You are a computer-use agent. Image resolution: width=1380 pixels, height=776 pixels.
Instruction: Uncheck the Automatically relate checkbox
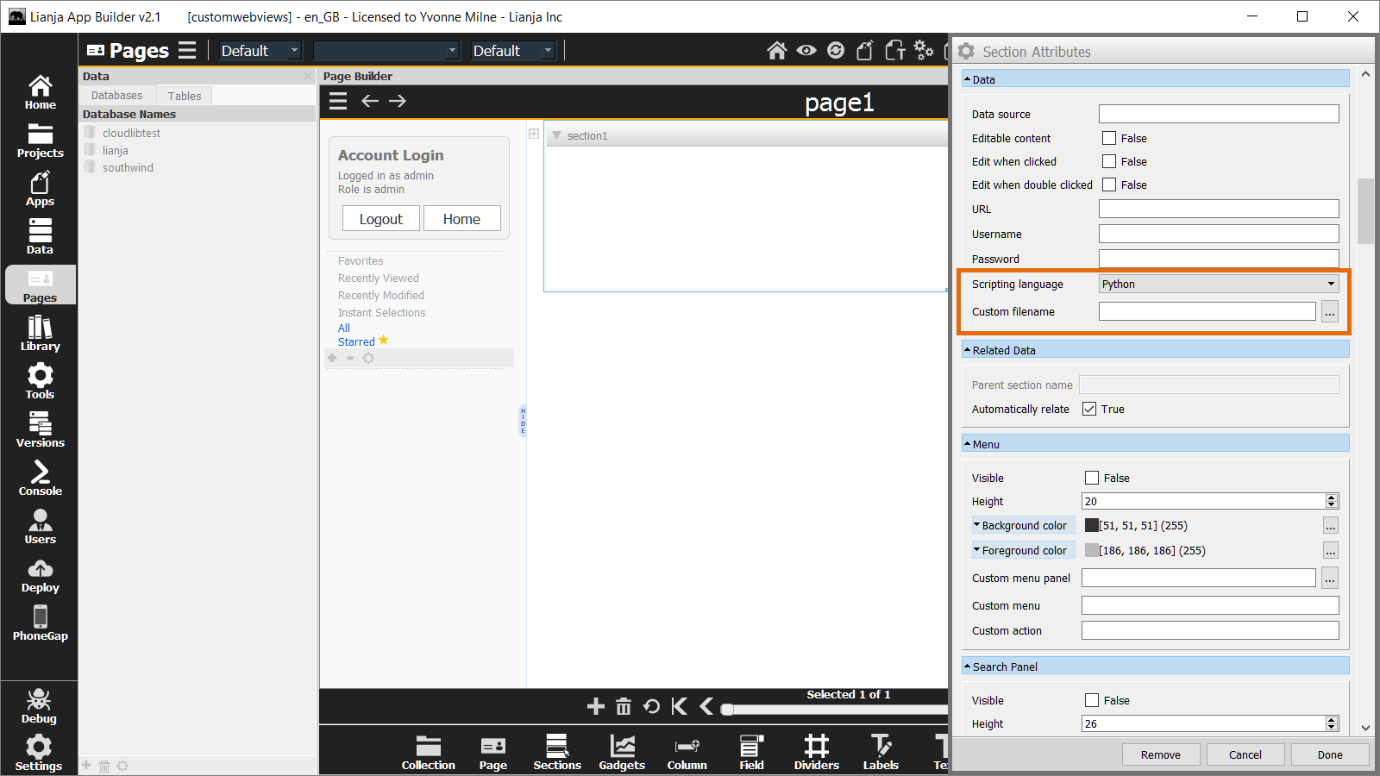click(x=1089, y=409)
